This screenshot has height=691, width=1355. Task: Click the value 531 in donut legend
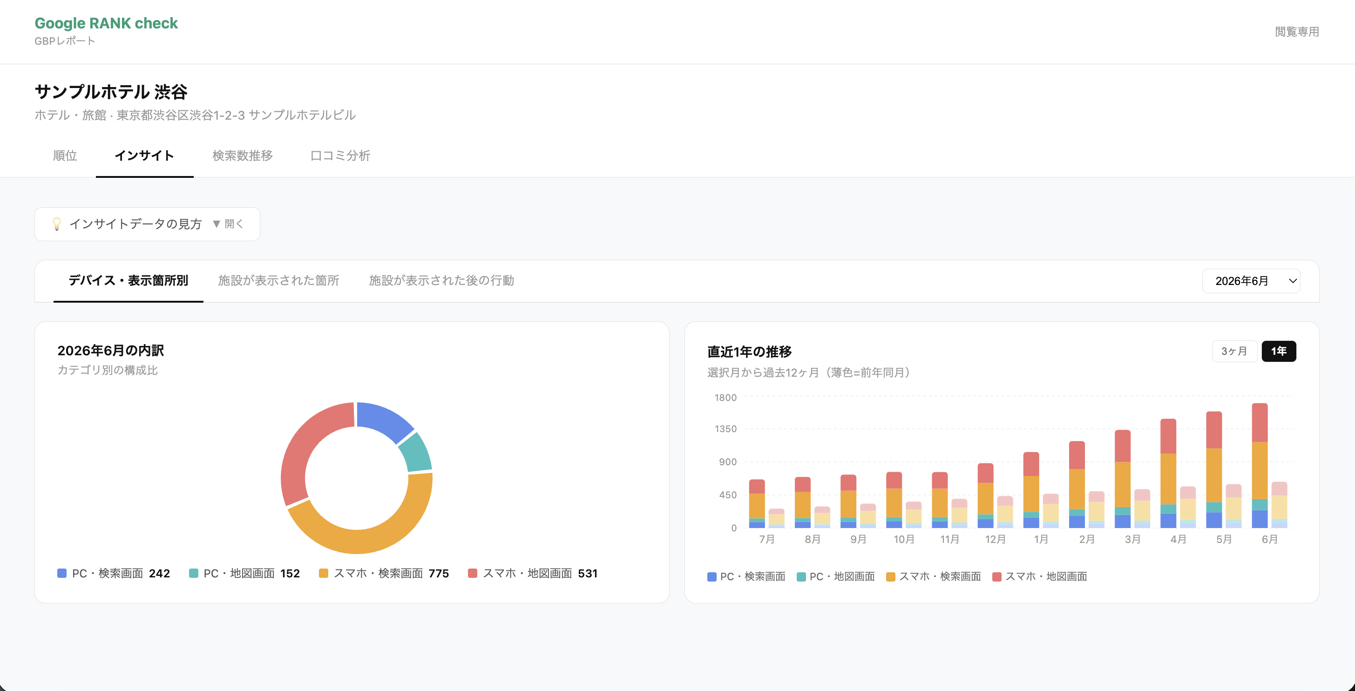[x=588, y=573]
